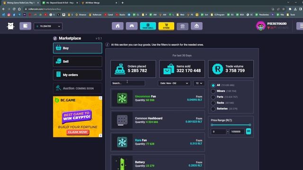Open the items per page 12 dropdown

click(x=199, y=83)
